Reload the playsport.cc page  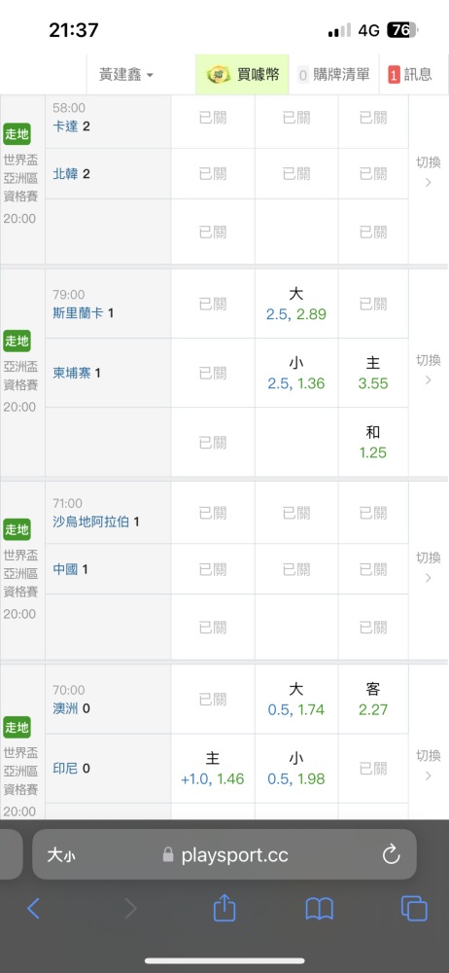click(392, 855)
